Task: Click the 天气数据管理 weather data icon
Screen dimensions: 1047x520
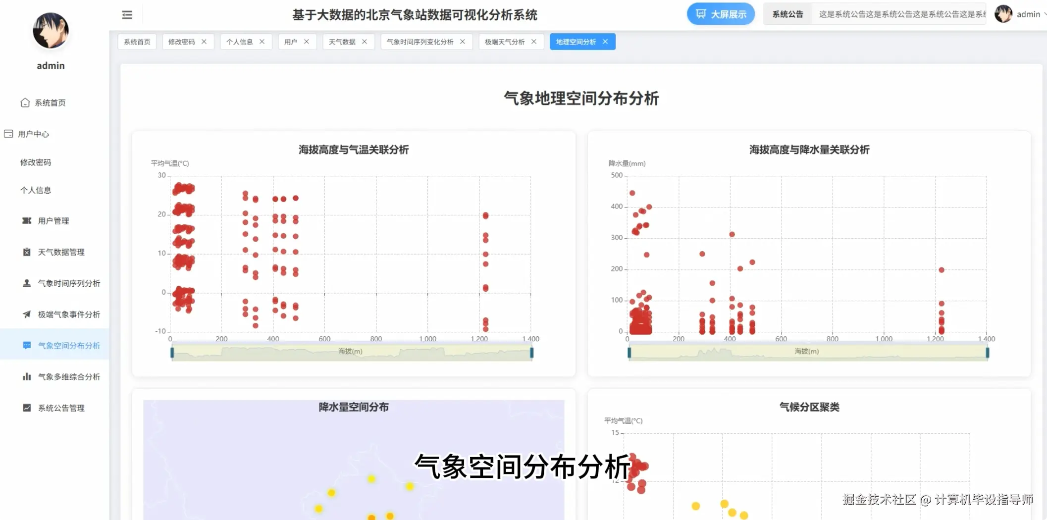Action: (x=27, y=252)
